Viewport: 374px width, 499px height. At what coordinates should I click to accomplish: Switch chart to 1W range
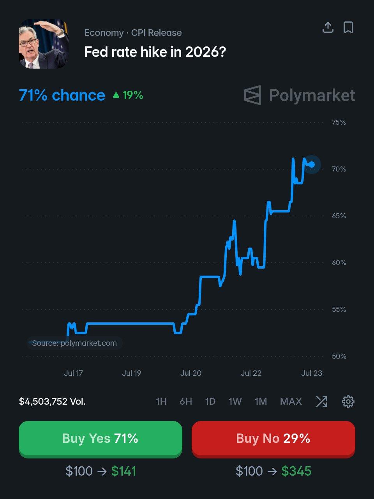click(x=235, y=401)
